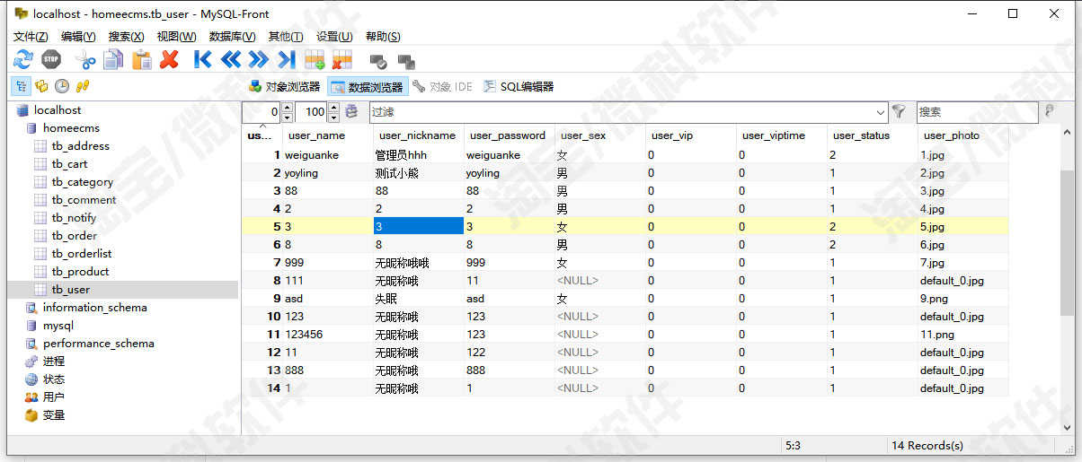Open the 设置(U) menu

334,37
